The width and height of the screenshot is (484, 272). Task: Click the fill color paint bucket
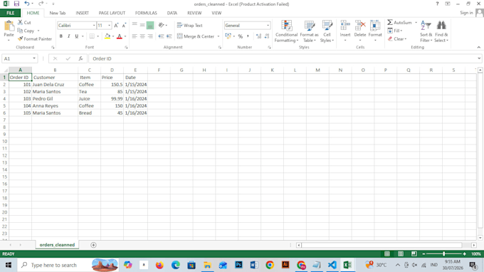tap(107, 36)
